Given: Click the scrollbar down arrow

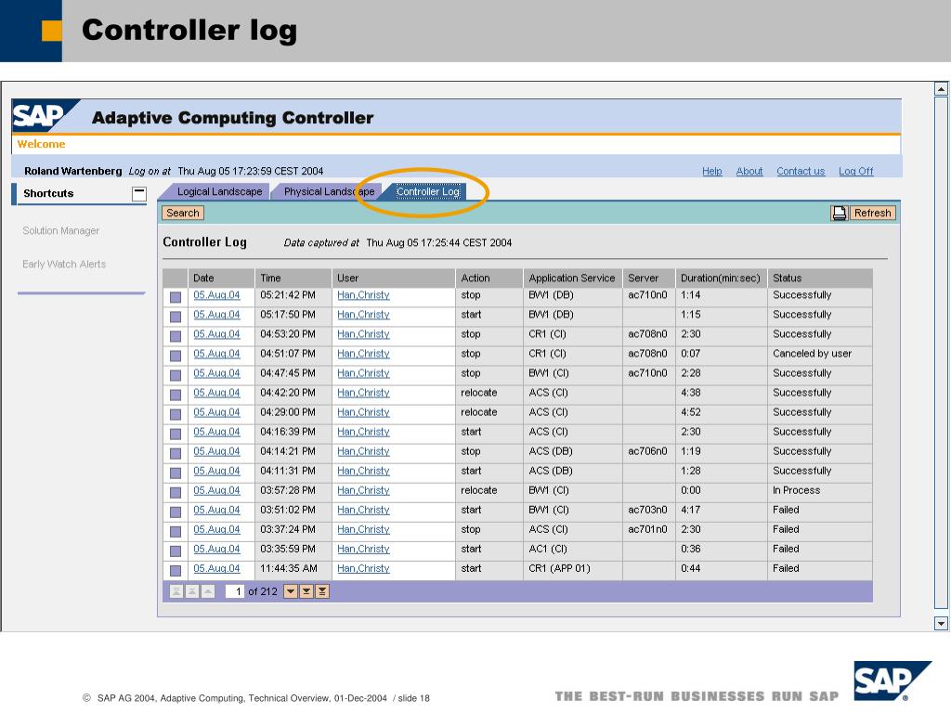Looking at the screenshot, I should tap(941, 623).
